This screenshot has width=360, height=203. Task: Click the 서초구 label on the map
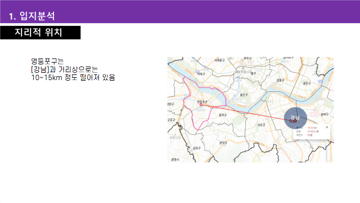261,125
